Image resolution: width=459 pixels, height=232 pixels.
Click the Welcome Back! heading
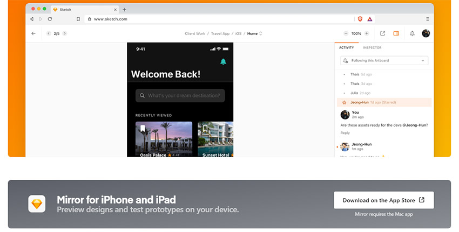166,74
